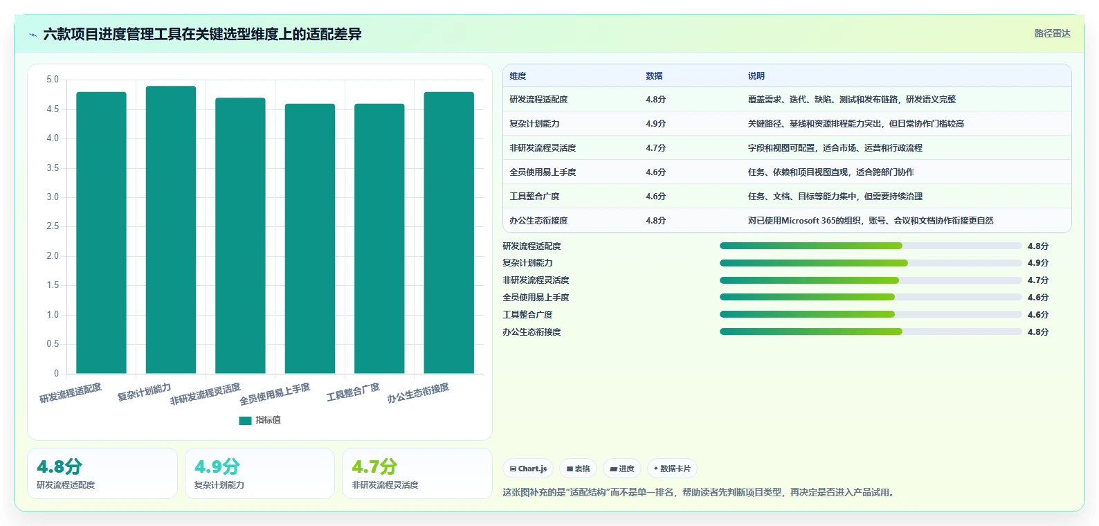Select the 复杂计划能力 bar in chart
This screenshot has width=1099, height=526.
click(171, 230)
